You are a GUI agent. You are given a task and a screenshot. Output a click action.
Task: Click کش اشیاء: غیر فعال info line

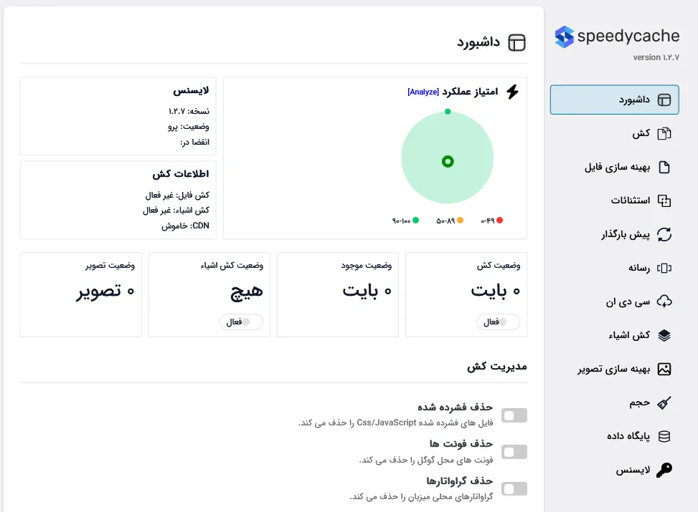[176, 211]
